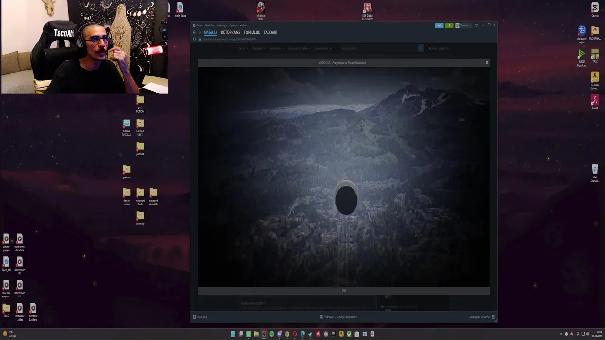The height and width of the screenshot is (340, 605).
Task: Open the TacoAbi account dropdown
Action: (x=464, y=25)
